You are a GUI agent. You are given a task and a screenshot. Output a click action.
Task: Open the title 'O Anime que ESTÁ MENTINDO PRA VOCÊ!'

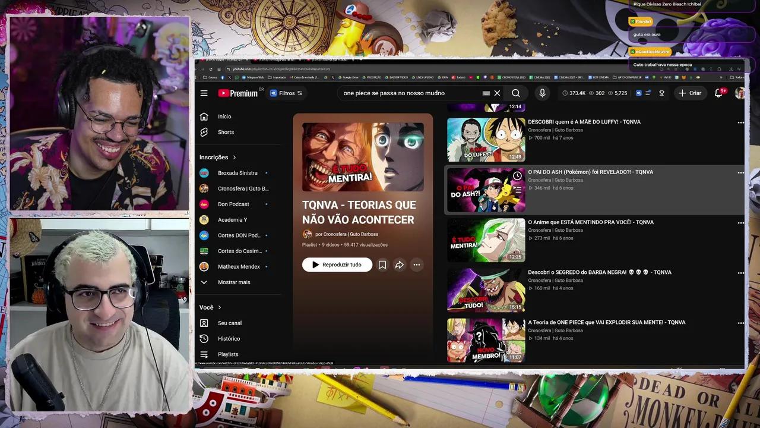pos(591,222)
